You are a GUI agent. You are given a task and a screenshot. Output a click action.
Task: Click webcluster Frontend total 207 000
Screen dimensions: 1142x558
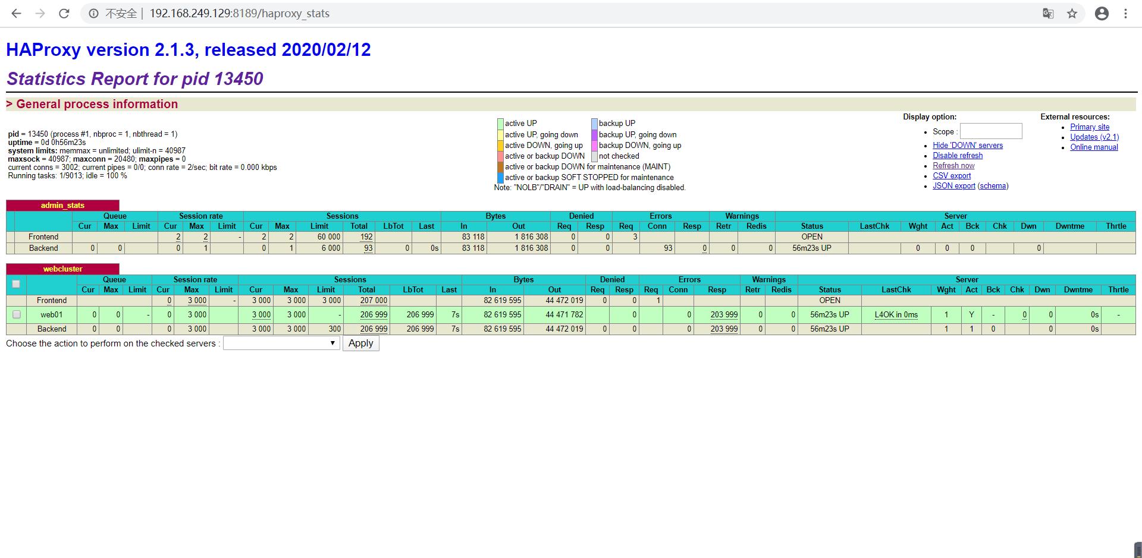tap(374, 301)
